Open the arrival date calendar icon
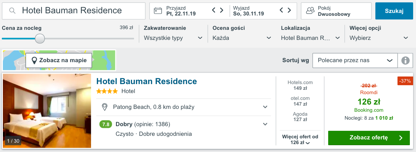This screenshot has height=152, width=416. tap(158, 11)
